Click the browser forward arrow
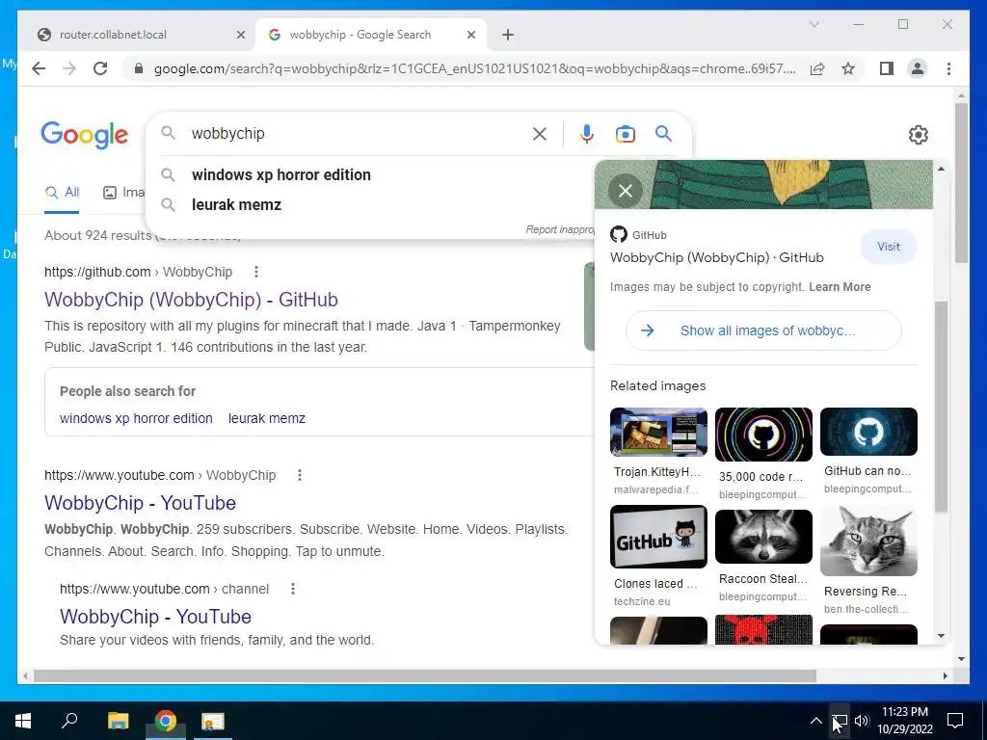Screen dimensions: 987x740 pyautogui.click(x=69, y=68)
